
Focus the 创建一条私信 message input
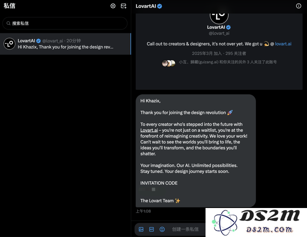click(185, 229)
